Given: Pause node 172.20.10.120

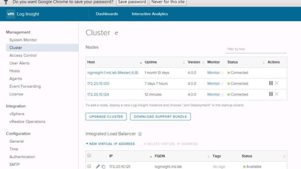Looking at the screenshot, I should tap(271, 83).
